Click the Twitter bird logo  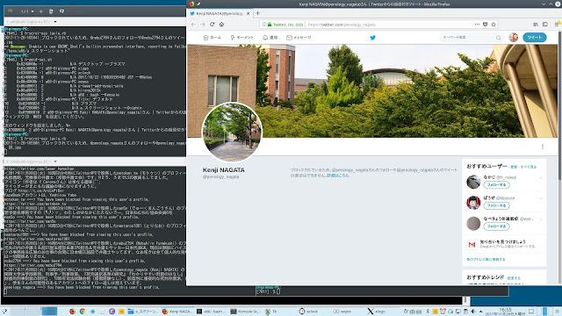[372, 37]
